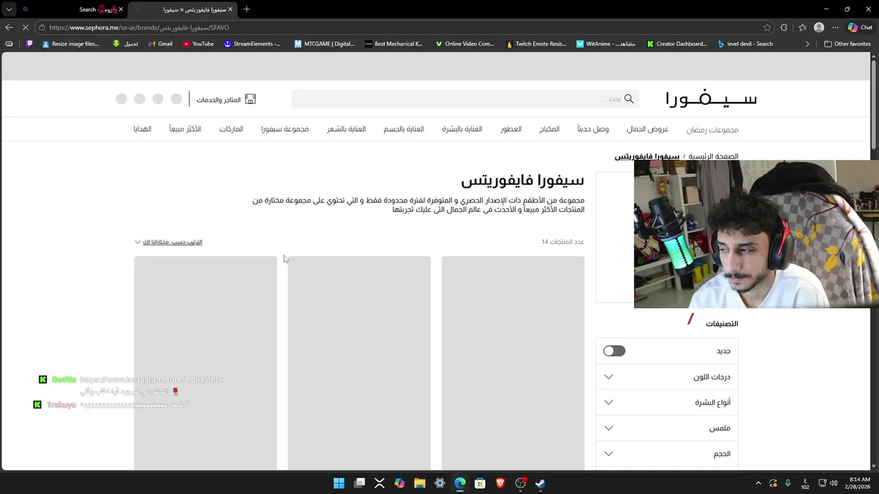The image size is (879, 494).
Task: Click the microphone tray icon
Action: coord(788,484)
